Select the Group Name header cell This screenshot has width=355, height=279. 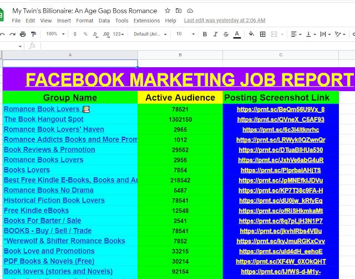[x=70, y=97]
